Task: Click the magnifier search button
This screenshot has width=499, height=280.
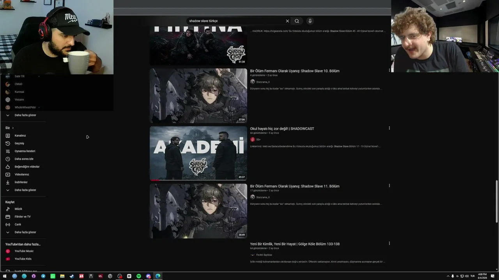Action: coord(297,21)
